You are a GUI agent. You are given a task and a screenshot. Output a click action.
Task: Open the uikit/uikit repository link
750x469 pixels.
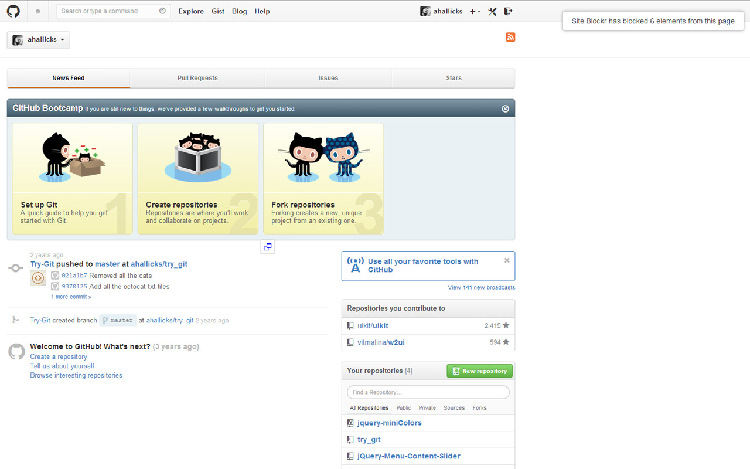[373, 326]
